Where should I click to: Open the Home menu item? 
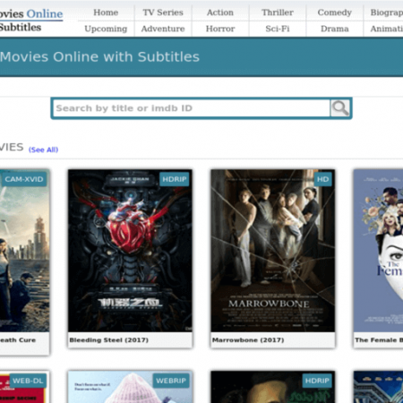[106, 13]
